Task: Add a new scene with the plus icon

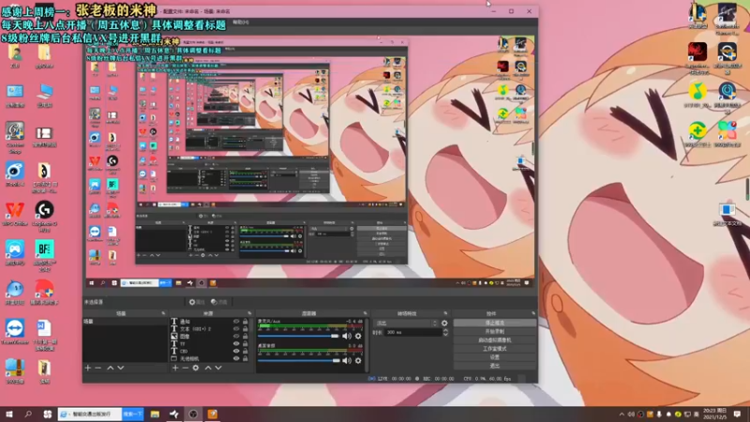Action: click(87, 368)
